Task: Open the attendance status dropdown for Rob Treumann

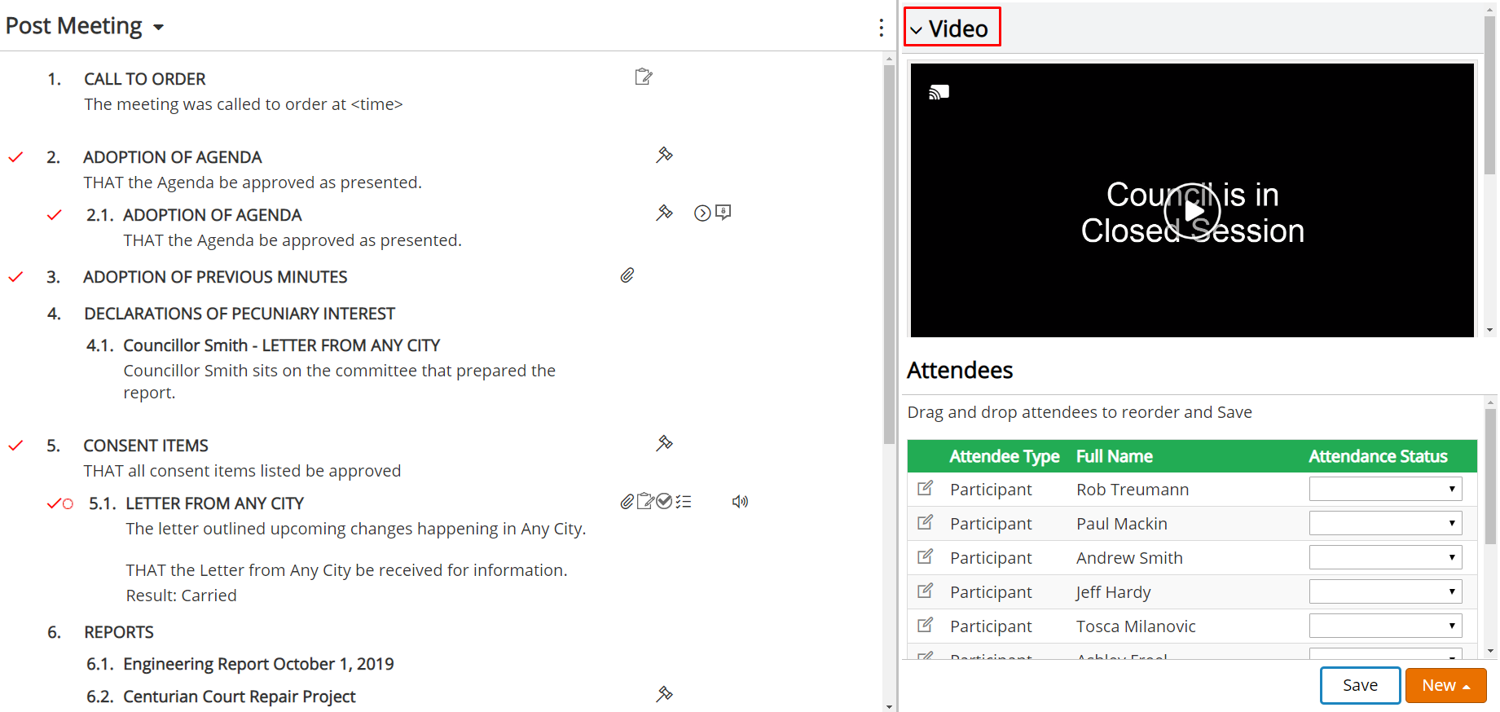Action: click(1385, 489)
